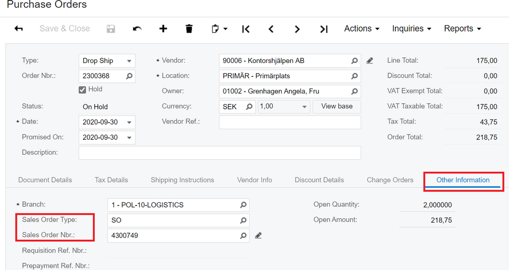
Task: Open Order Nbr. lookup magnifier
Action: point(129,76)
